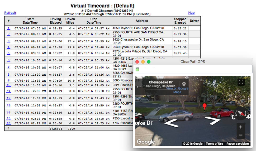Click the back arrow in street view card
Viewport: 256px width, 151px height.
click(x=139, y=87)
